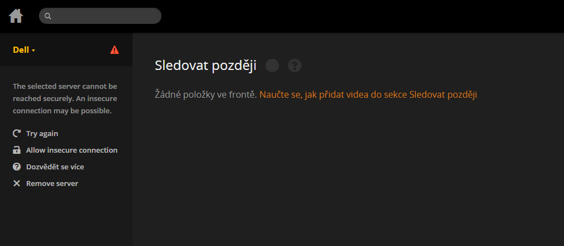
Task: Open the Dell server dropdown
Action: [x=24, y=50]
